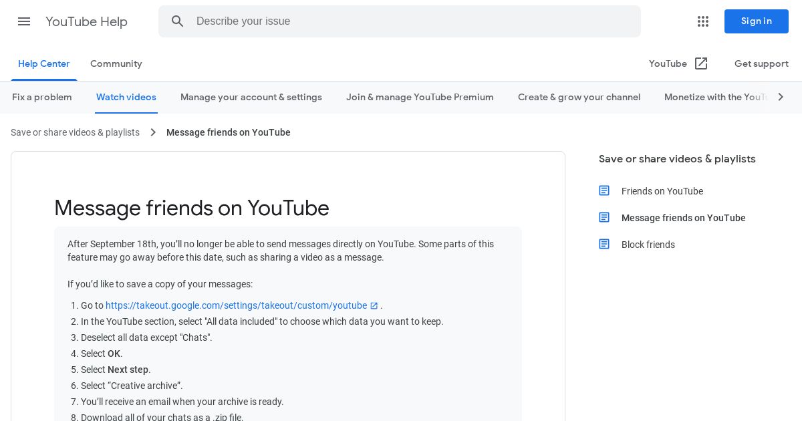The width and height of the screenshot is (802, 421).
Task: Switch to the Help Center tab
Action: (44, 64)
